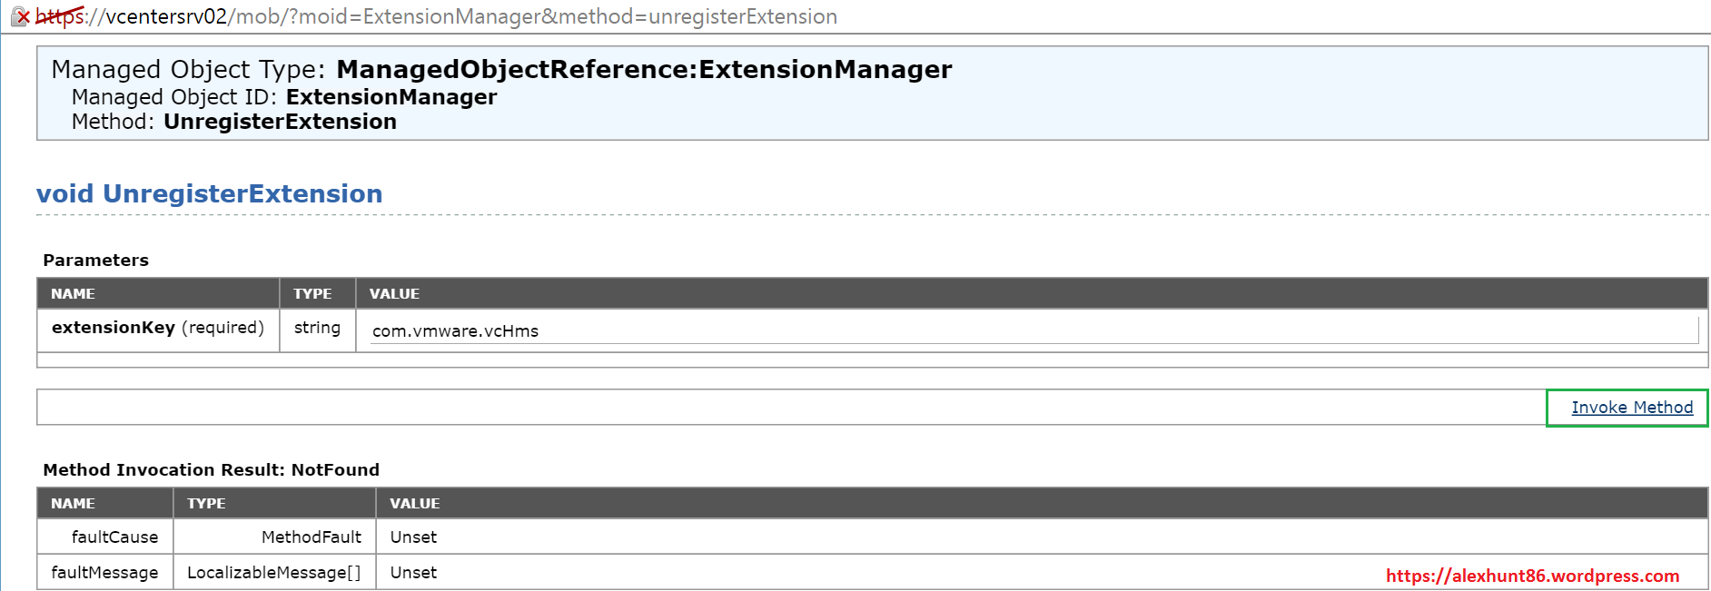1711x591 pixels.
Task: Click TYPE header in result table
Action: point(206,504)
